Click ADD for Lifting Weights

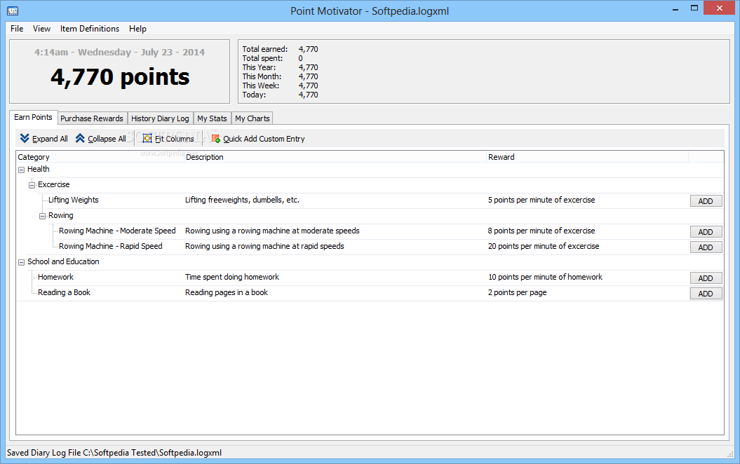[706, 201]
